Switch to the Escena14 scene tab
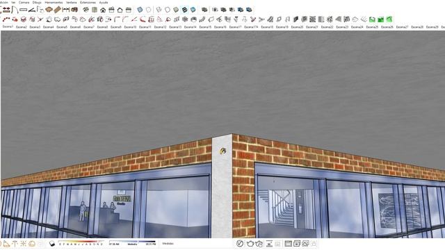The height and width of the screenshot is (250, 445). (x=190, y=27)
